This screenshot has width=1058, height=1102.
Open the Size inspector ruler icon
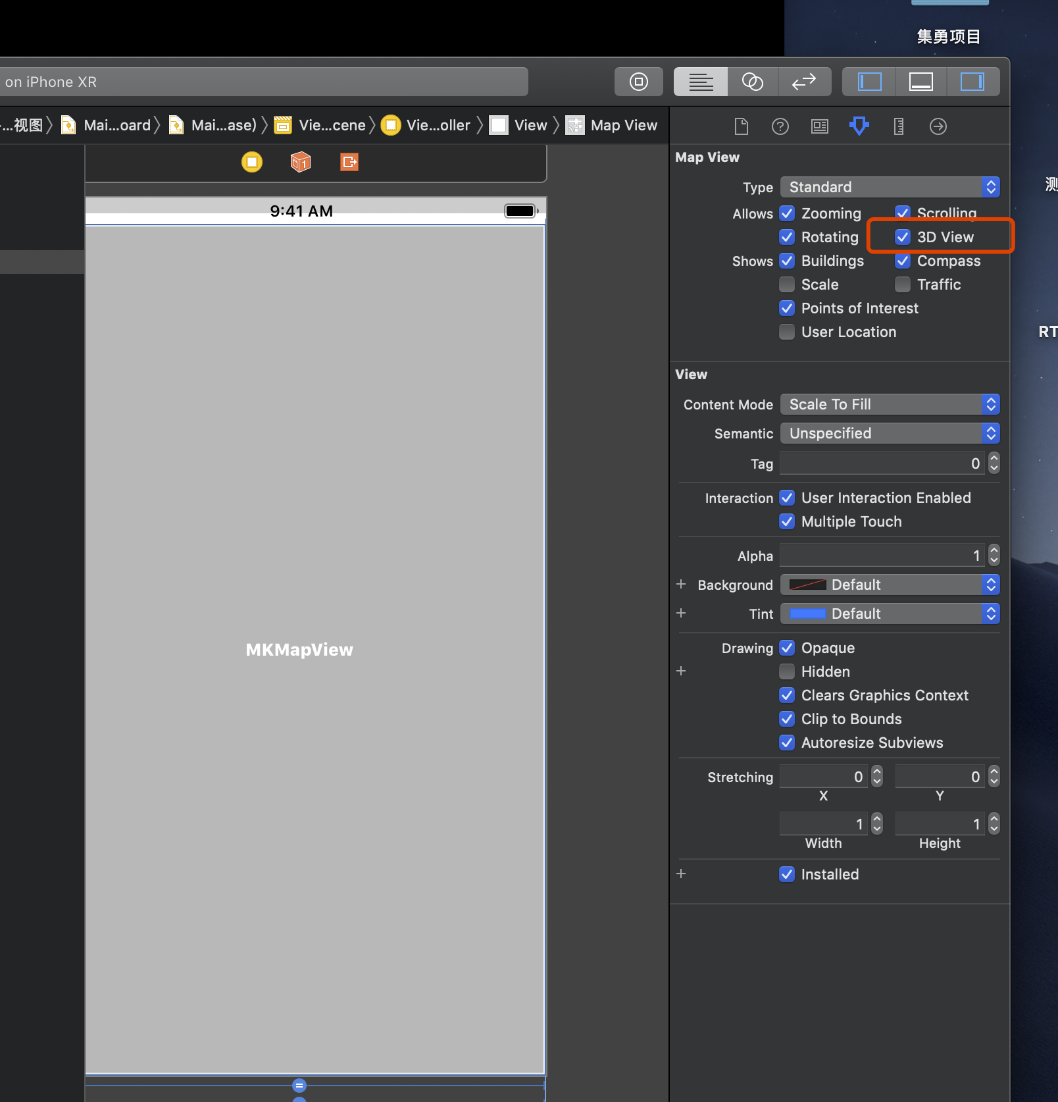[x=899, y=126]
